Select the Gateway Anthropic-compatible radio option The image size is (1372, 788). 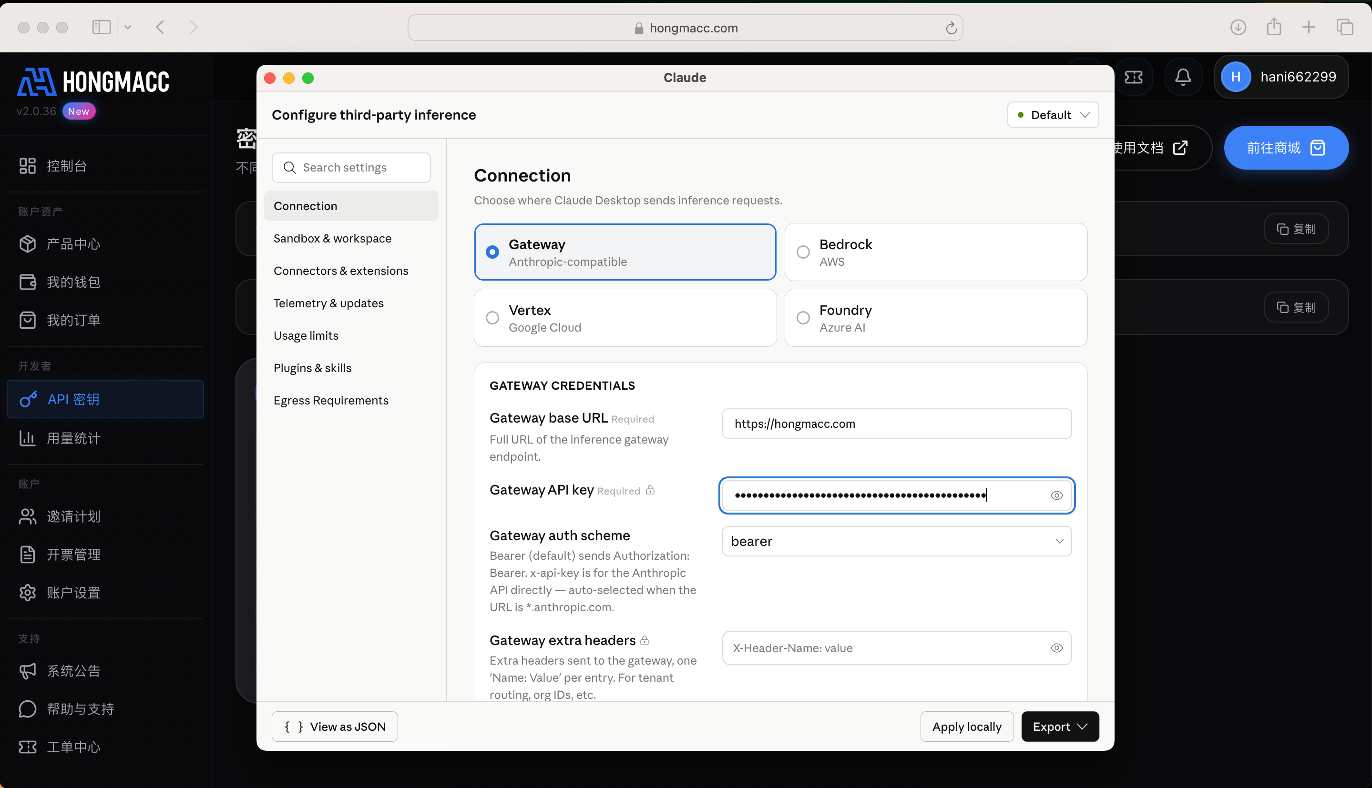(x=625, y=252)
